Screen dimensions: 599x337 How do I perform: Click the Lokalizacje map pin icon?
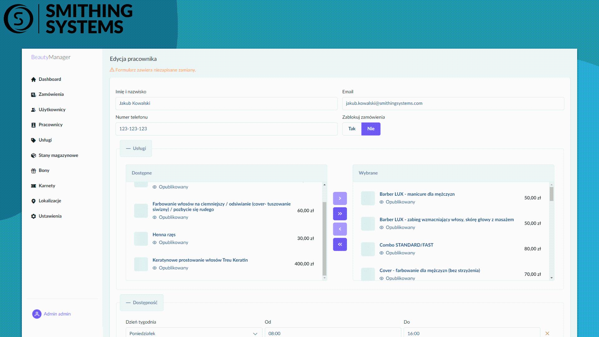click(x=33, y=201)
